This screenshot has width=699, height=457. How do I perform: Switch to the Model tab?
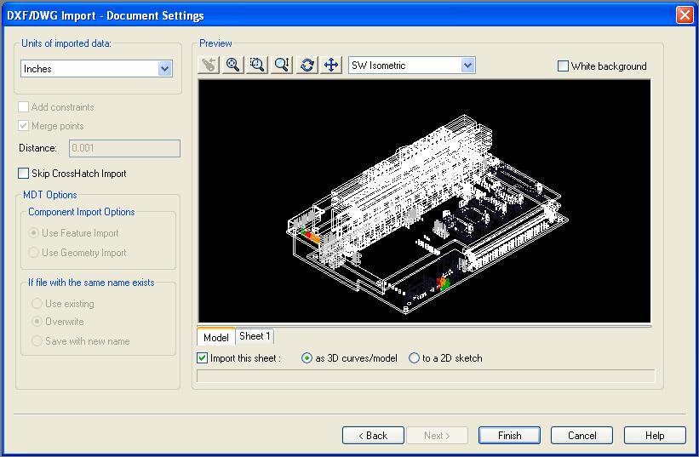(215, 337)
